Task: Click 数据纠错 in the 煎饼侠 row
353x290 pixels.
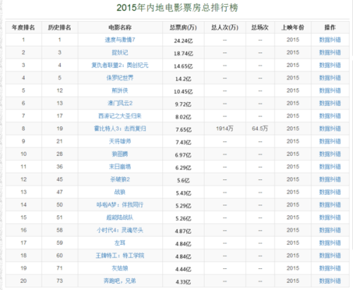Action: pyautogui.click(x=330, y=90)
